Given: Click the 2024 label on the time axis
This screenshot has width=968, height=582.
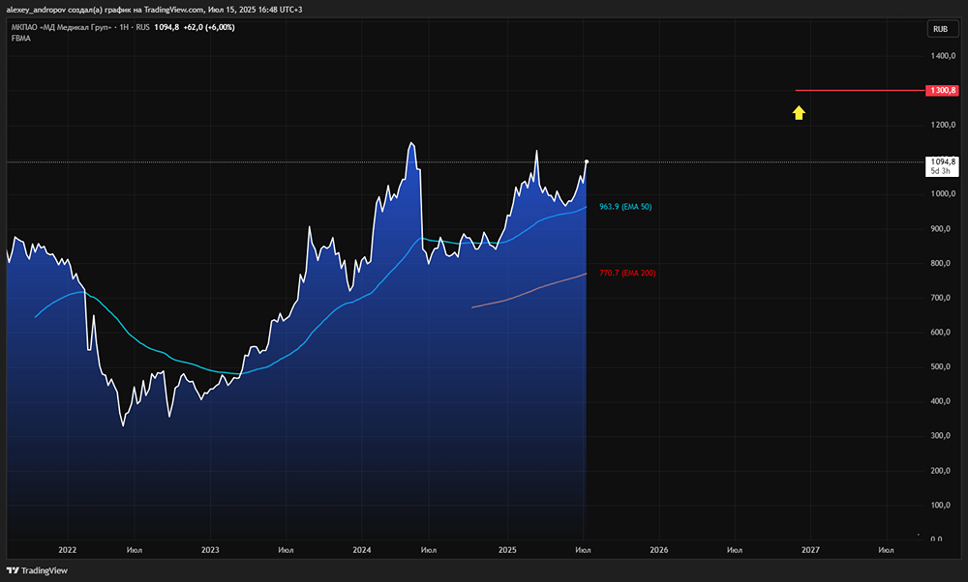Looking at the screenshot, I should [x=362, y=550].
